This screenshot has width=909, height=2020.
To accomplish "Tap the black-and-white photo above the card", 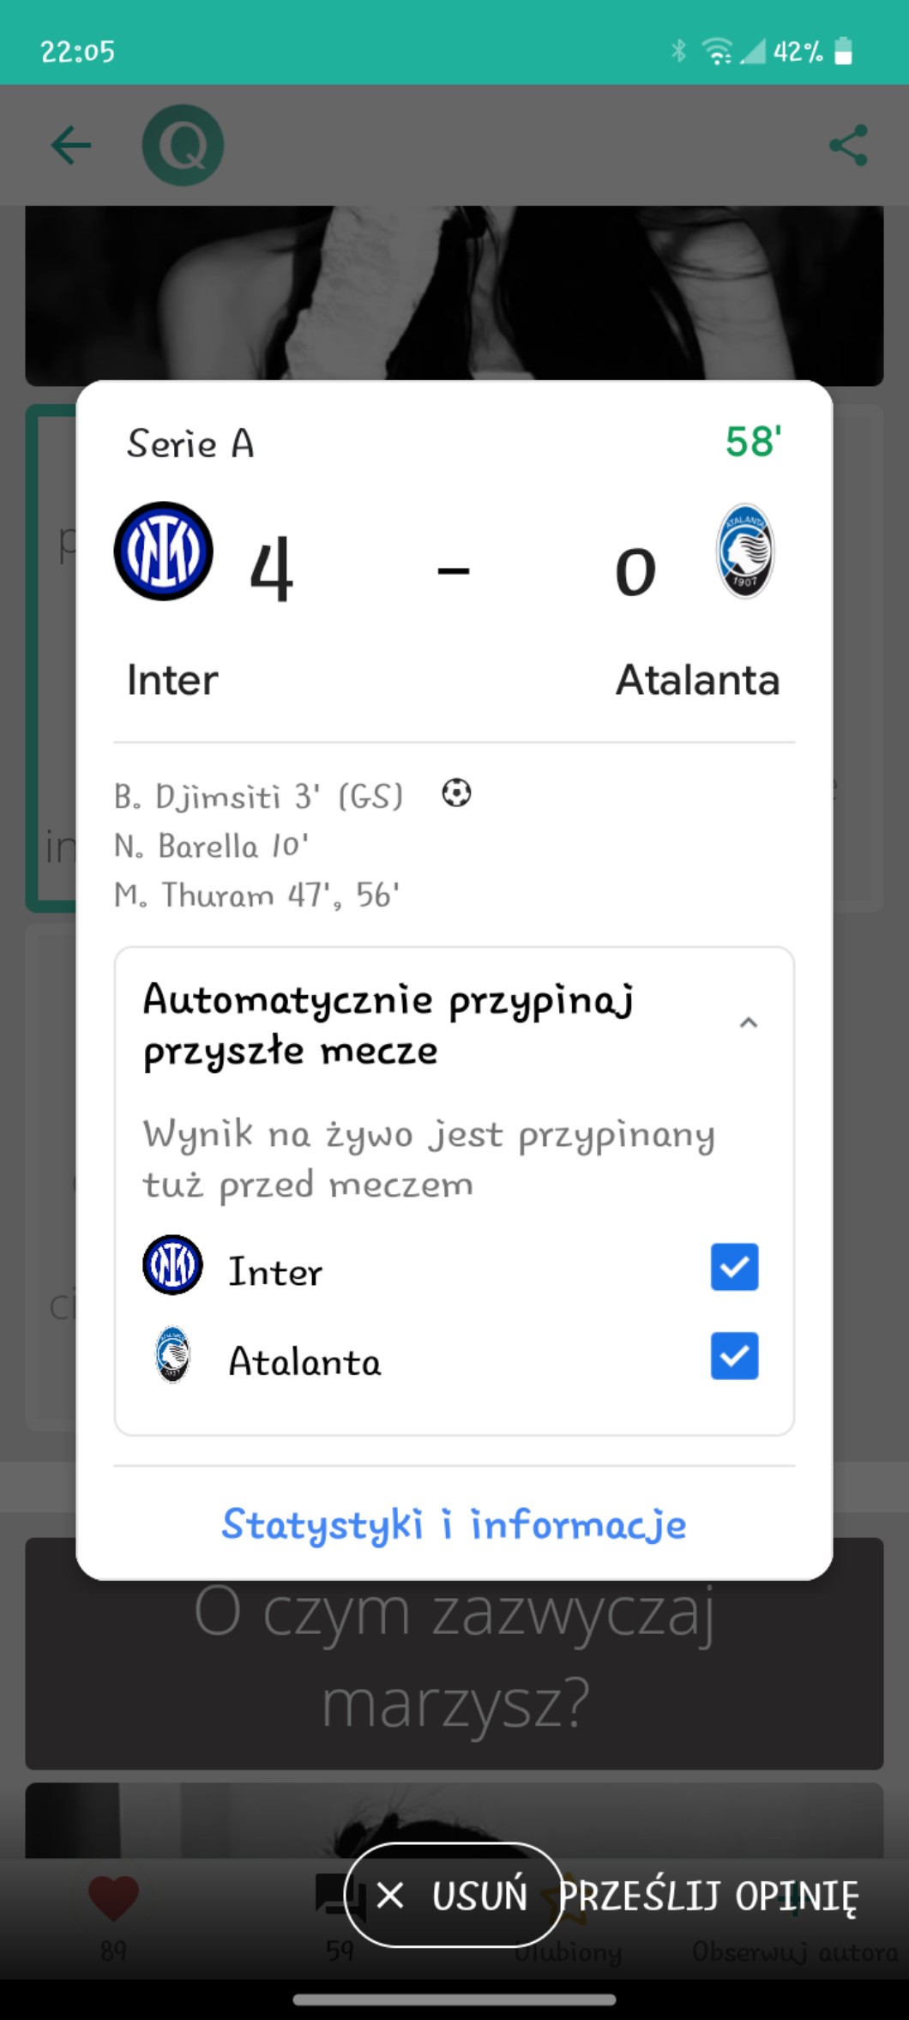I will tap(454, 292).
